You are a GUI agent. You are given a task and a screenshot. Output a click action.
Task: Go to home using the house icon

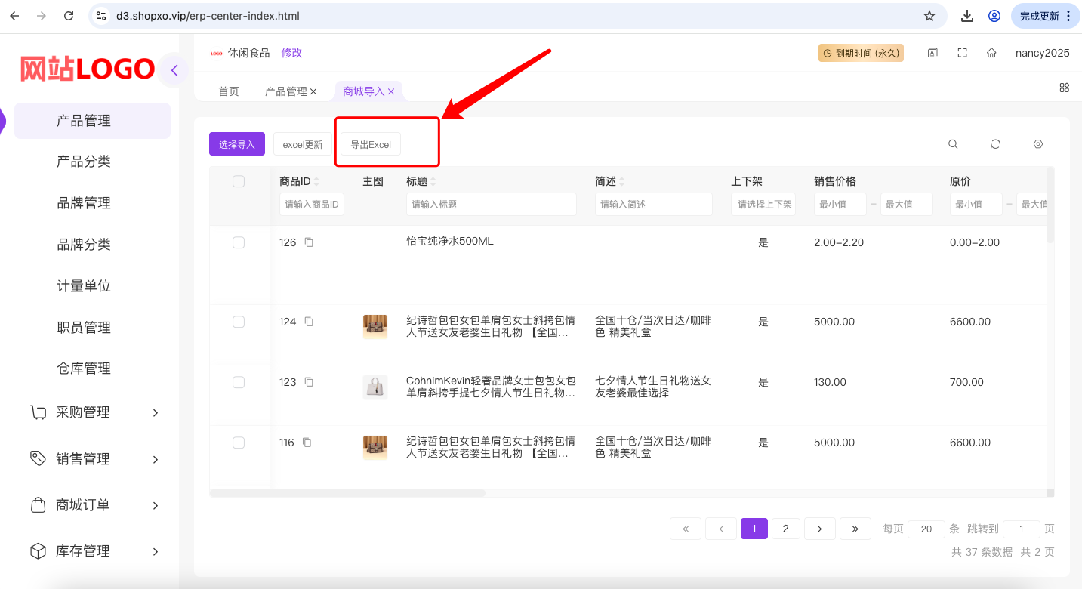991,53
